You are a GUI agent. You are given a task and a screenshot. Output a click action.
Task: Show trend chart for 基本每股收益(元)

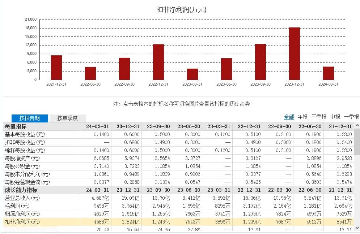click(25, 135)
